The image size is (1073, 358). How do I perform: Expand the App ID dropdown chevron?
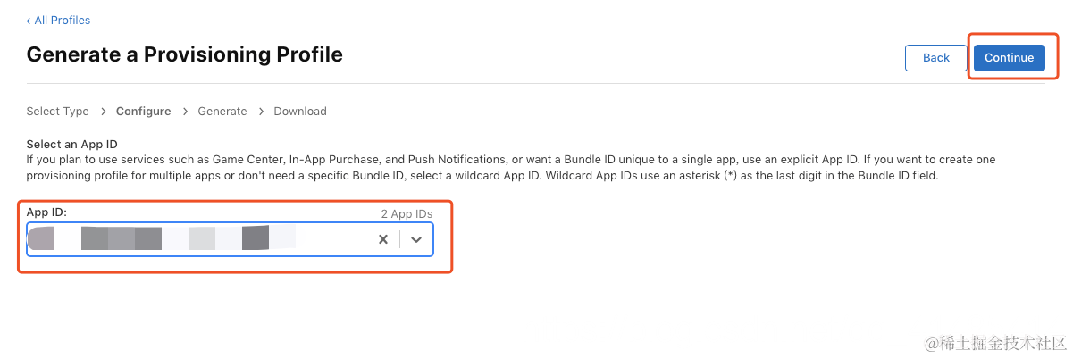[x=416, y=239]
